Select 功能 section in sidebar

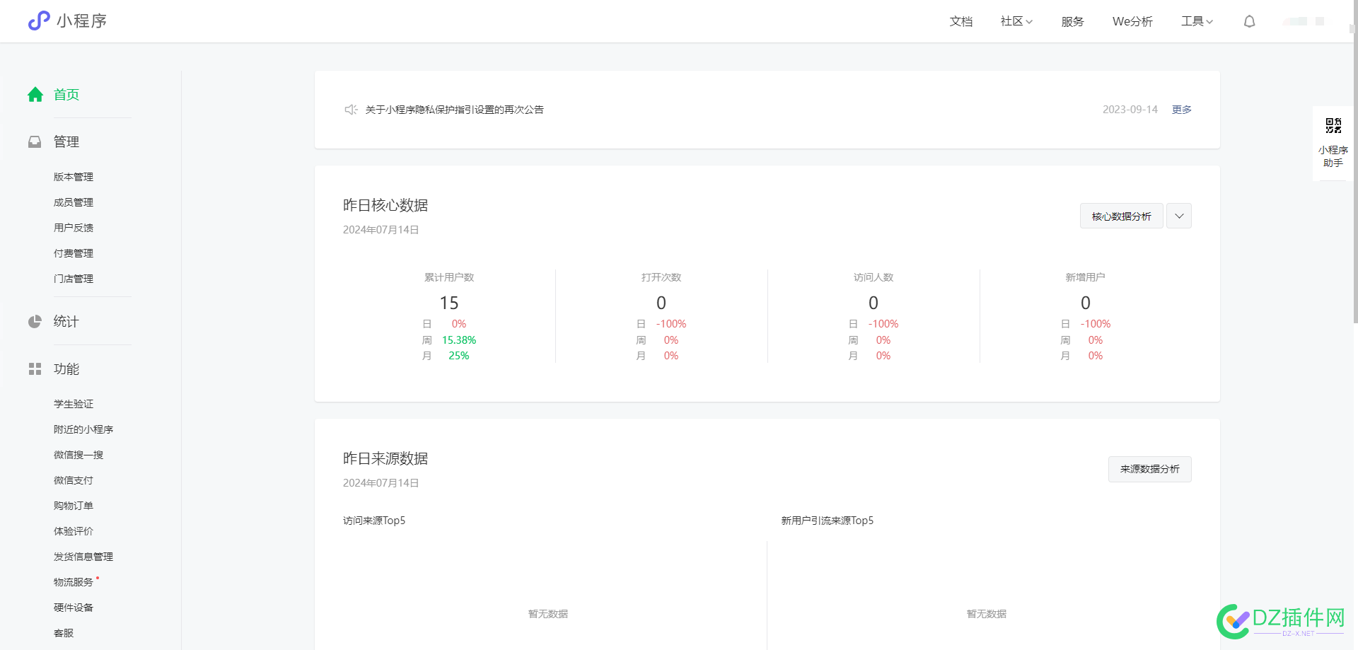point(66,369)
